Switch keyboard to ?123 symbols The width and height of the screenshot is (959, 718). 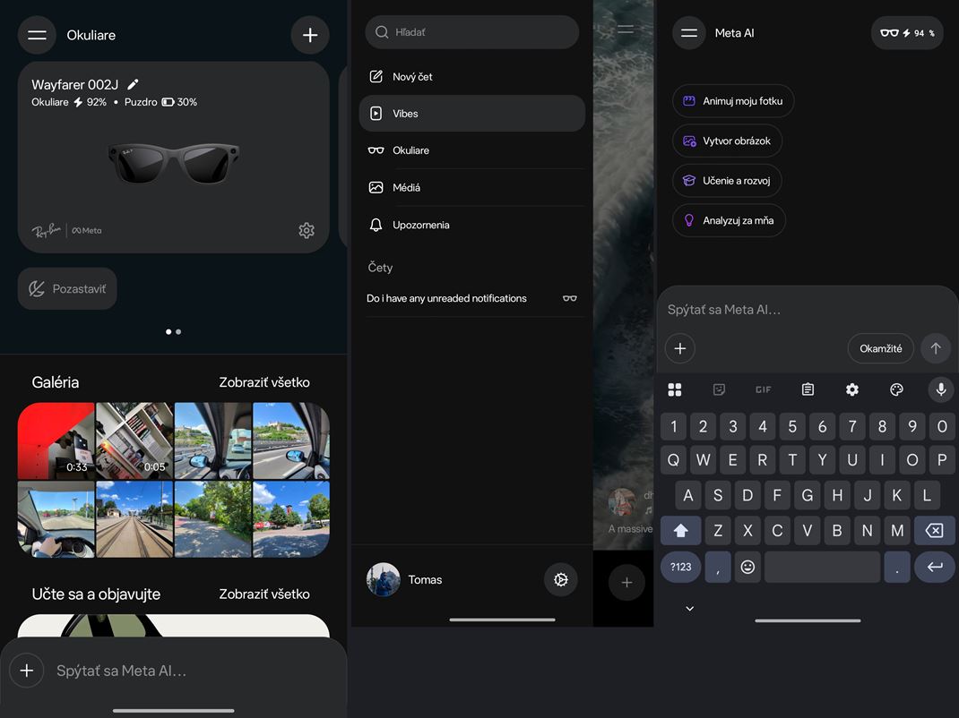click(x=680, y=567)
